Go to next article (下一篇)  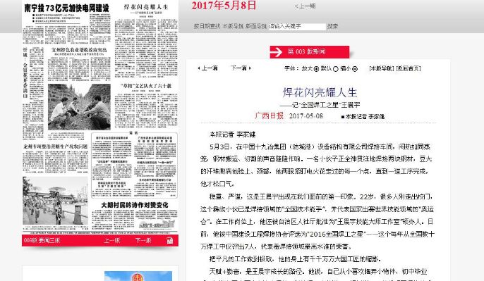click(x=241, y=68)
